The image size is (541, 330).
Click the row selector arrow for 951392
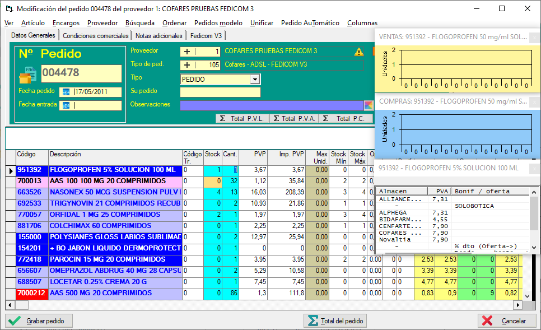click(11, 170)
